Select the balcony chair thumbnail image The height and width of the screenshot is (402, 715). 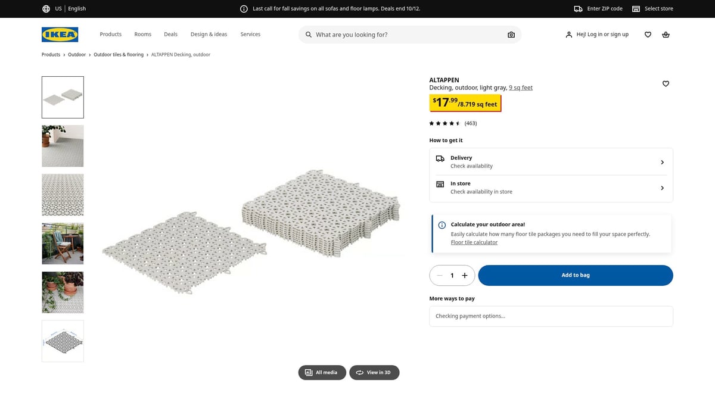63,244
